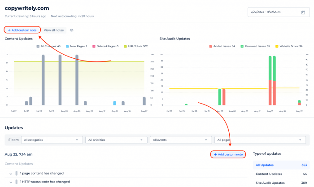
Task: Click the top Add custom note button
Action: tap(22, 30)
